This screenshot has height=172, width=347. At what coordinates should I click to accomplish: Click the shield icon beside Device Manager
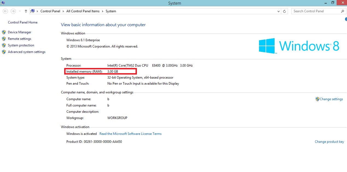4,32
